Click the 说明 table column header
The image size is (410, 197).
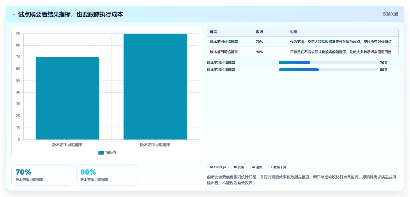[x=294, y=32]
